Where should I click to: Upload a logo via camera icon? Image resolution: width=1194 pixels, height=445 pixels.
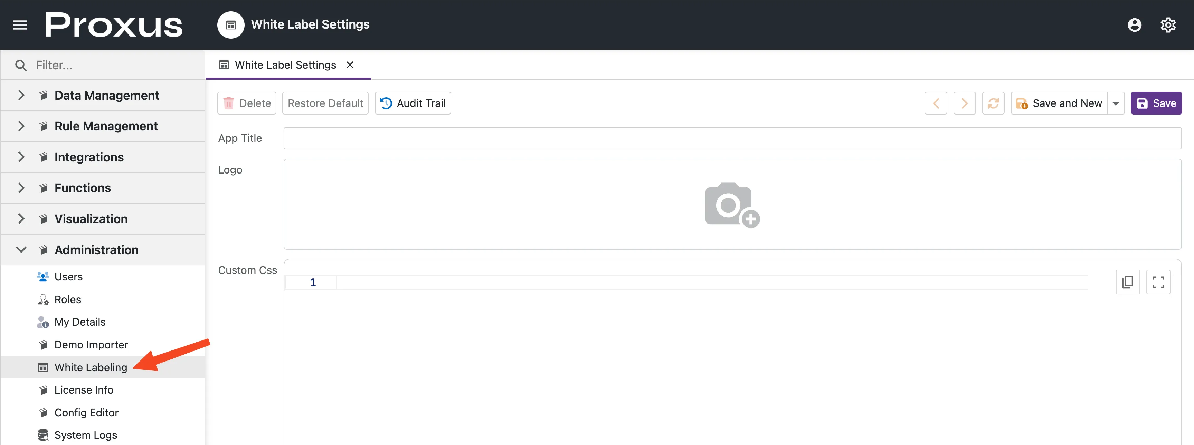tap(732, 205)
